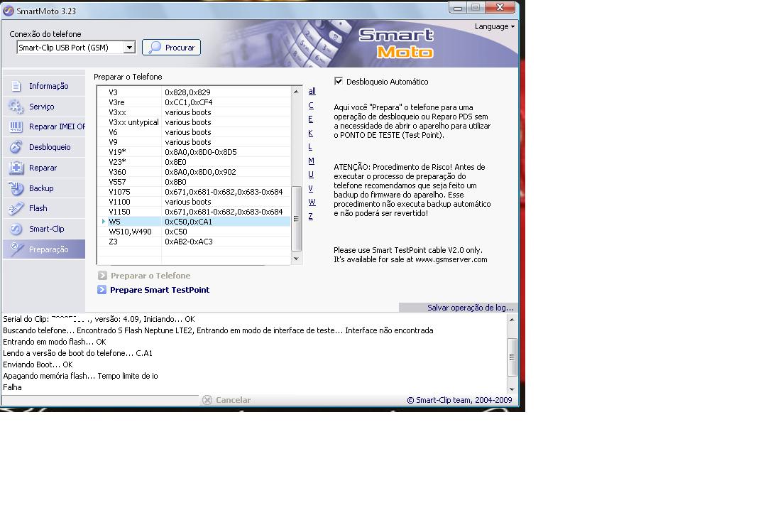Click the Informação sidebar icon
Viewport: 773px width, 508px height.
pyautogui.click(x=16, y=86)
